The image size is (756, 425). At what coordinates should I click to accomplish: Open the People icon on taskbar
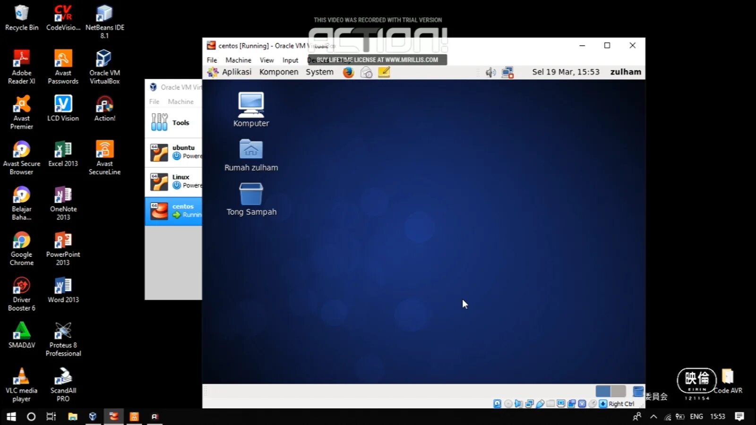point(637,416)
